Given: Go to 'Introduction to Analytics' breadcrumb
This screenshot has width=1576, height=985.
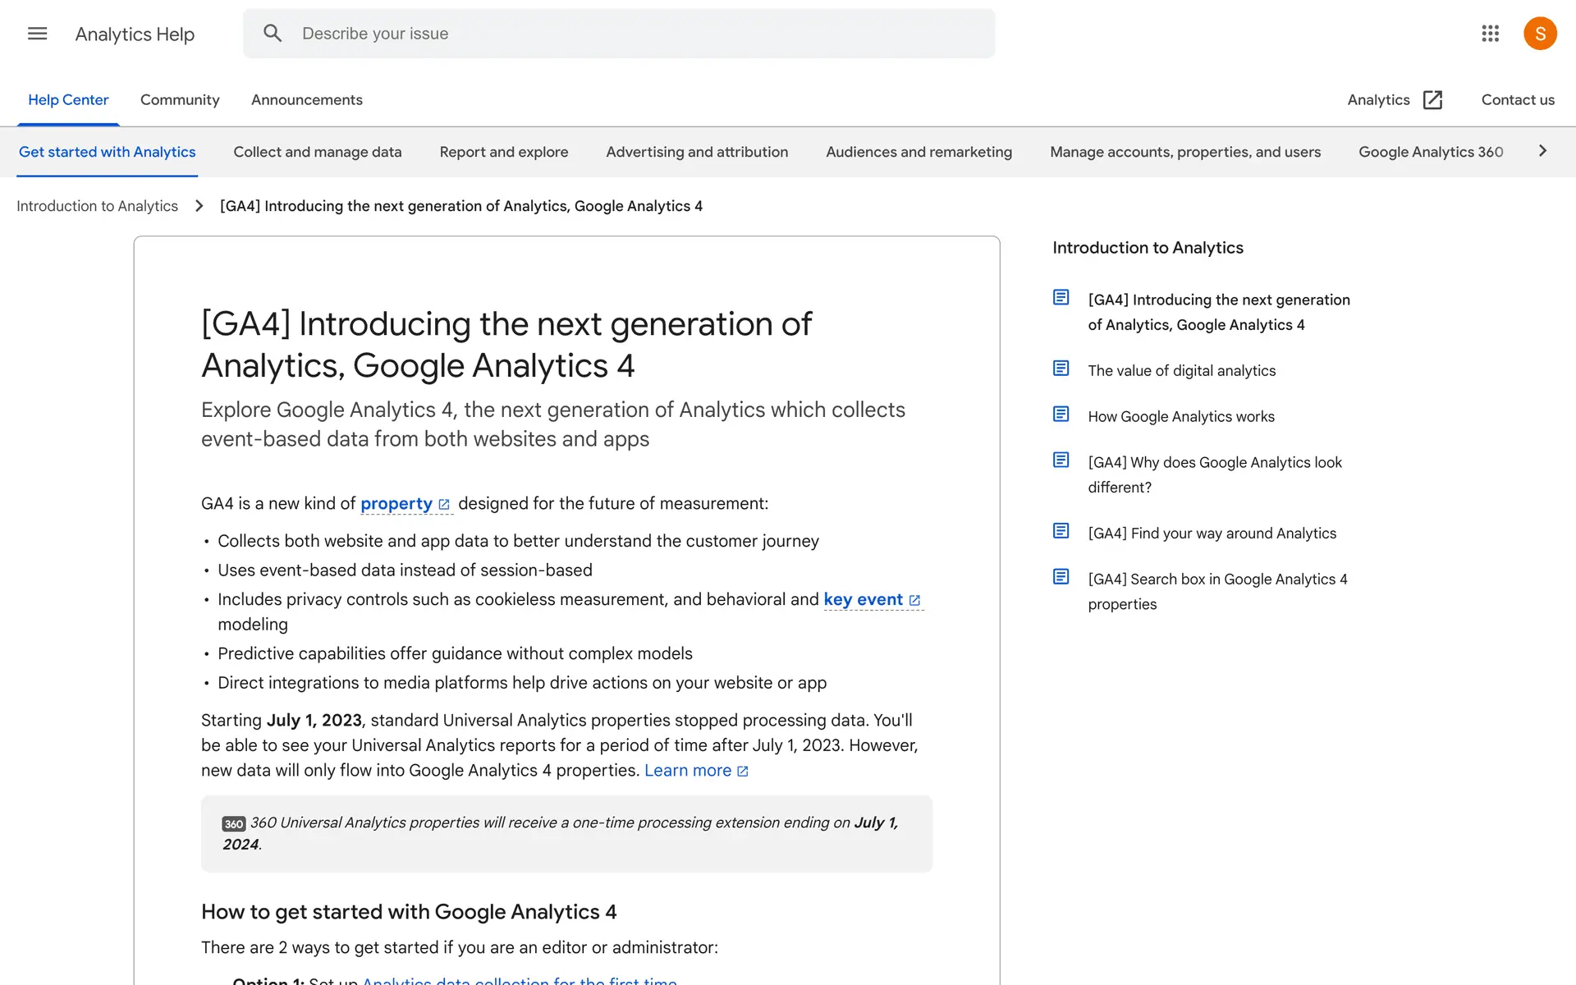Looking at the screenshot, I should (97, 206).
